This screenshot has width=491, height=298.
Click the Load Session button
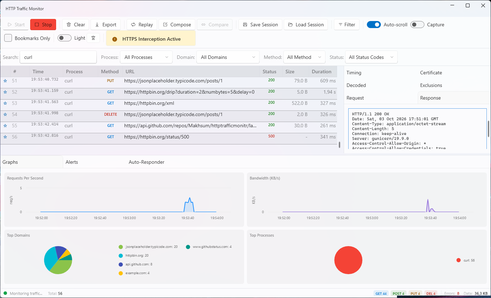coord(306,25)
